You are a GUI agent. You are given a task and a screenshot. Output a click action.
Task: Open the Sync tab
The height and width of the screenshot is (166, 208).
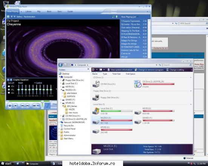tap(60, 11)
